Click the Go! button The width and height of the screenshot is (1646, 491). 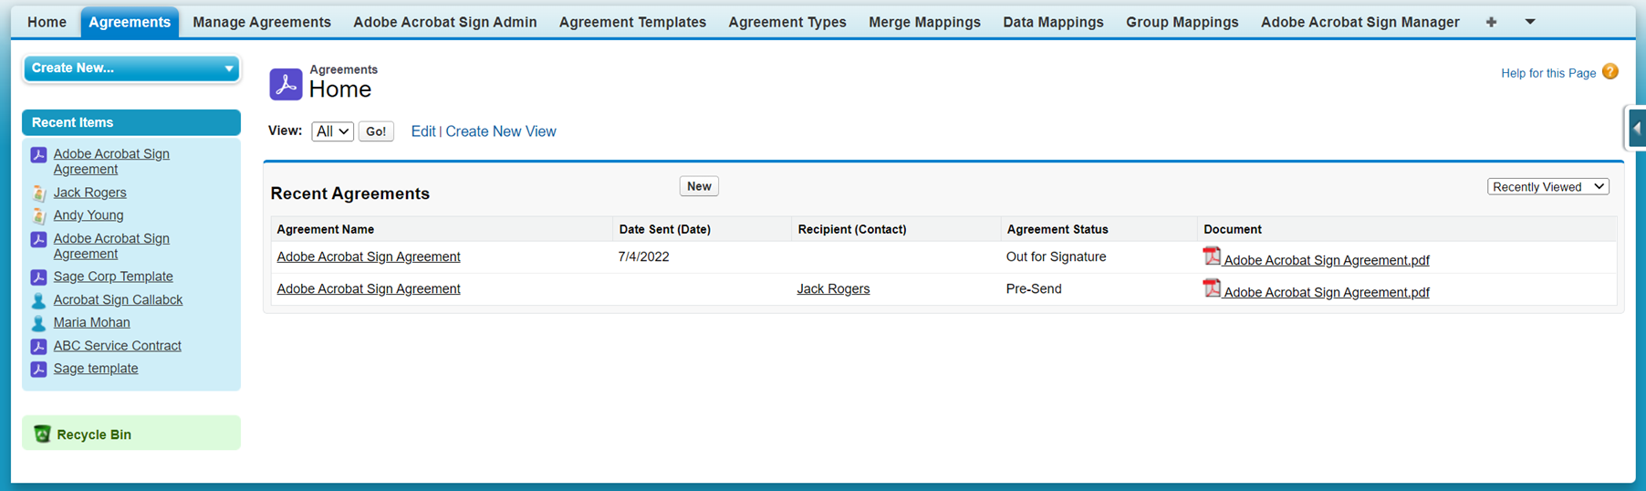click(x=376, y=131)
